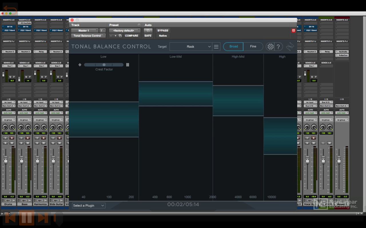Open the Drums track no group dropdown
366x228 pixels.
click(9, 120)
